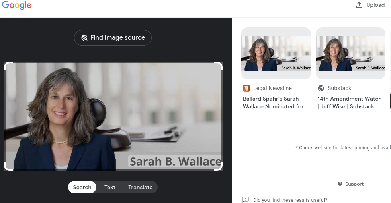Select the Search tab

pos(82,187)
